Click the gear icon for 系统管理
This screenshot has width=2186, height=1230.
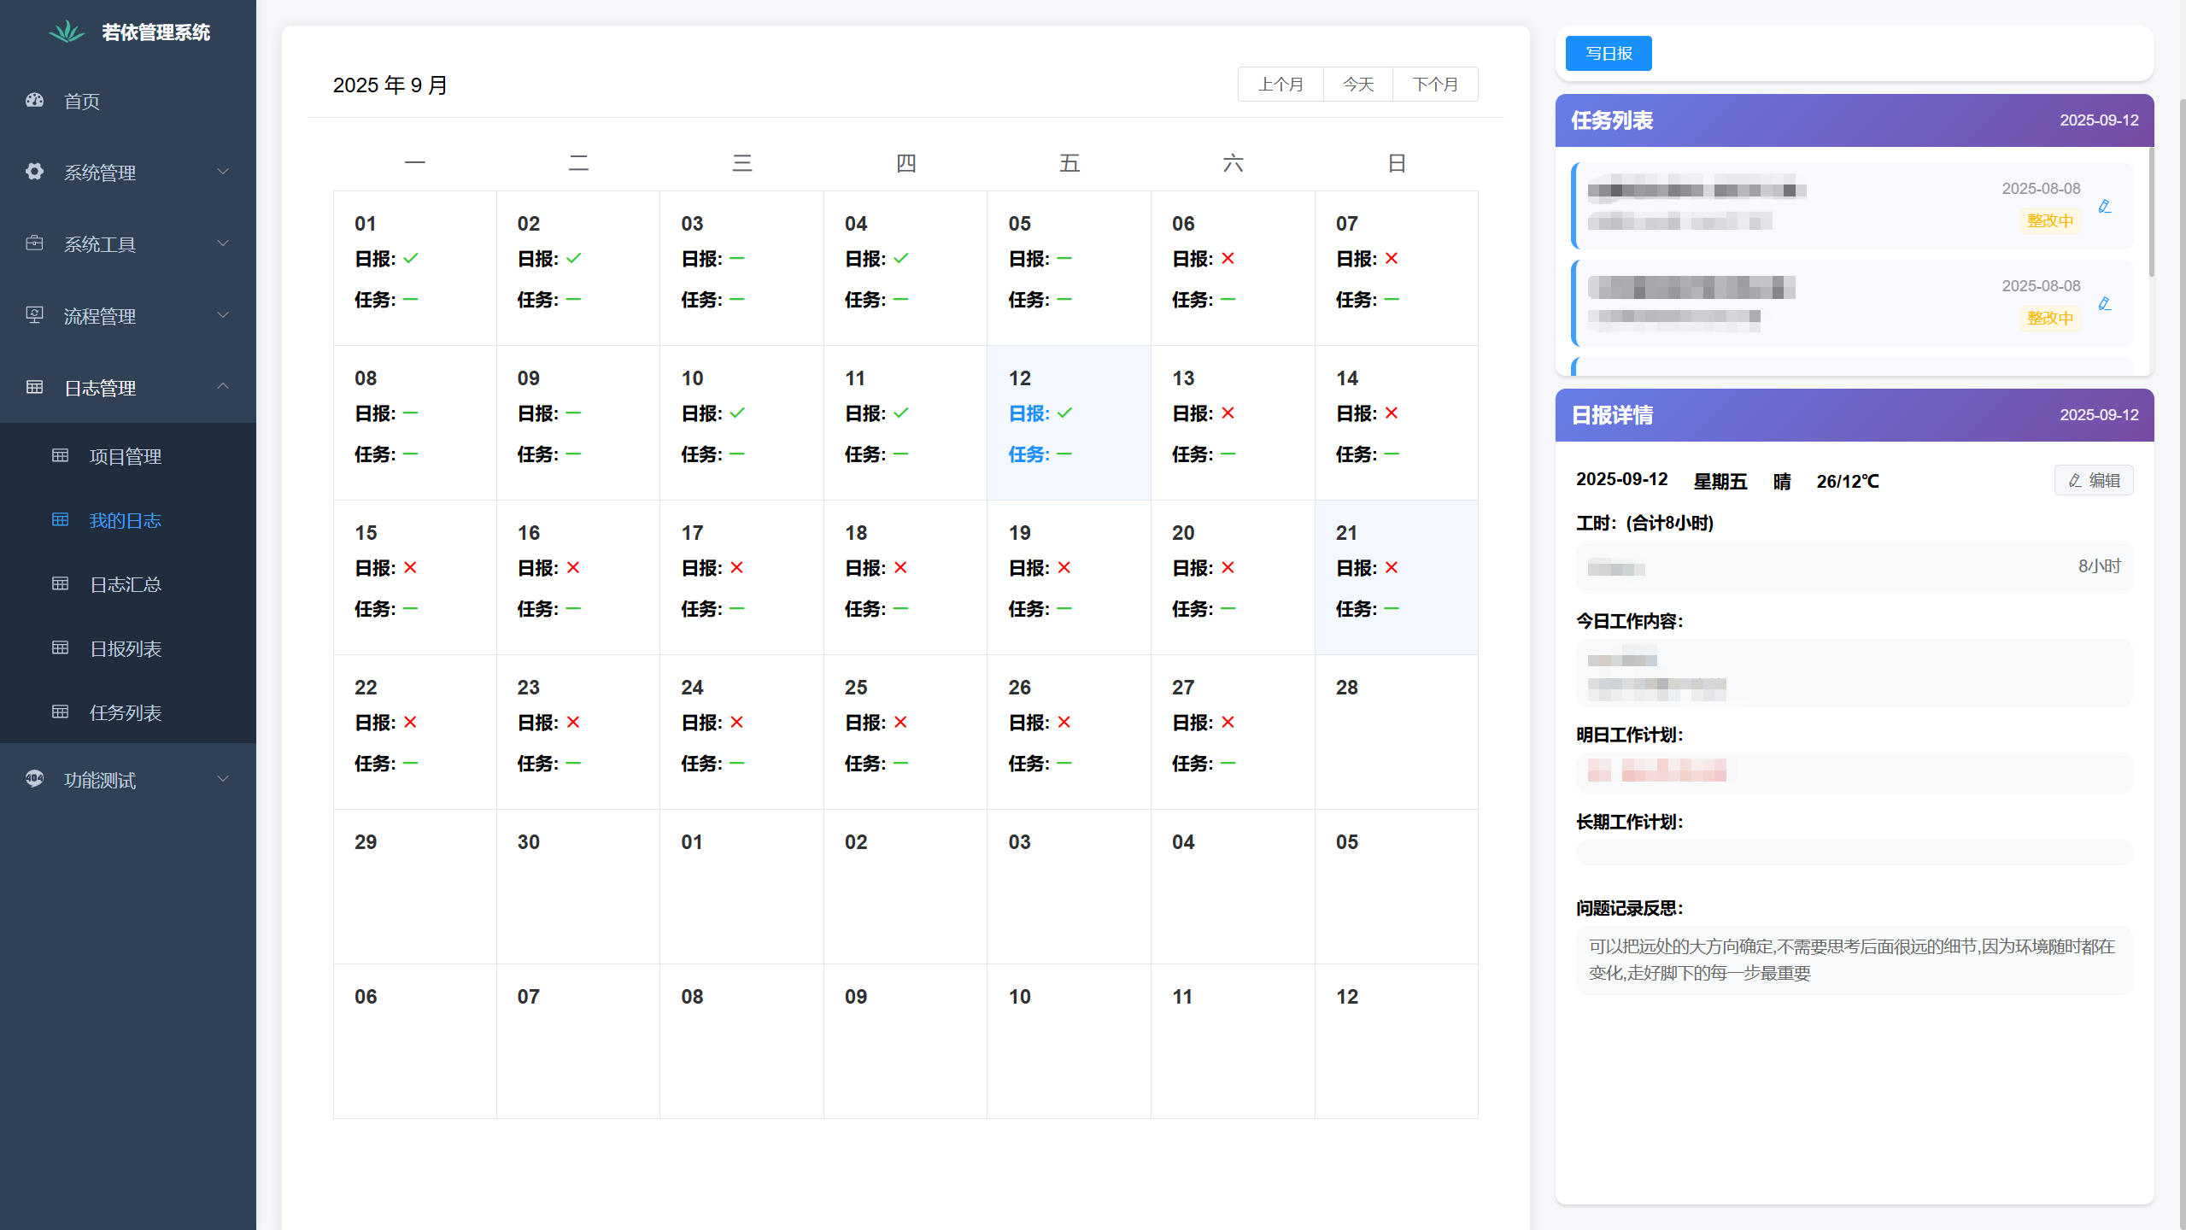pyautogui.click(x=34, y=172)
